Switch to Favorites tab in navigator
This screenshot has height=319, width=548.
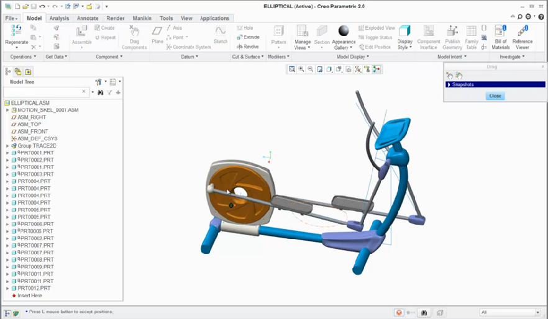click(x=28, y=72)
